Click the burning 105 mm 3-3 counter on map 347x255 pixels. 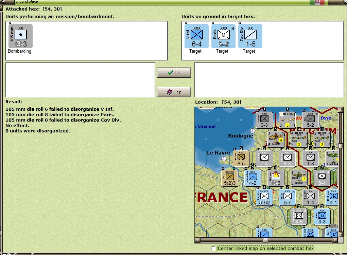[276, 178]
